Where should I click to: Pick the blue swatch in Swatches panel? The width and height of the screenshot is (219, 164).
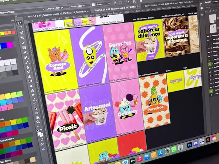(4, 46)
